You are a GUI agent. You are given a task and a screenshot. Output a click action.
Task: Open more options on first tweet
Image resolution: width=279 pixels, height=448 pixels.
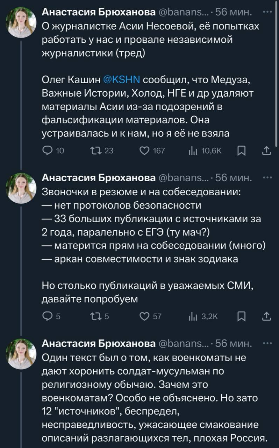(267, 13)
